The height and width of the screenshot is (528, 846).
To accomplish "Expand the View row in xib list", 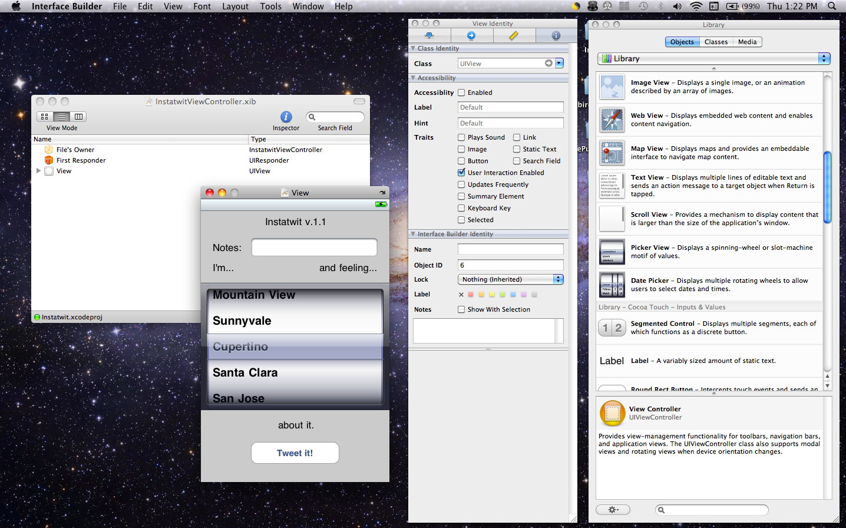I will [39, 171].
